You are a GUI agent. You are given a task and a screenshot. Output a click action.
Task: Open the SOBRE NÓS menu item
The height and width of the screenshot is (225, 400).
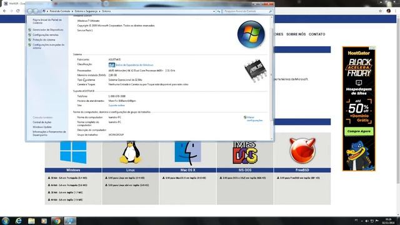point(296,34)
